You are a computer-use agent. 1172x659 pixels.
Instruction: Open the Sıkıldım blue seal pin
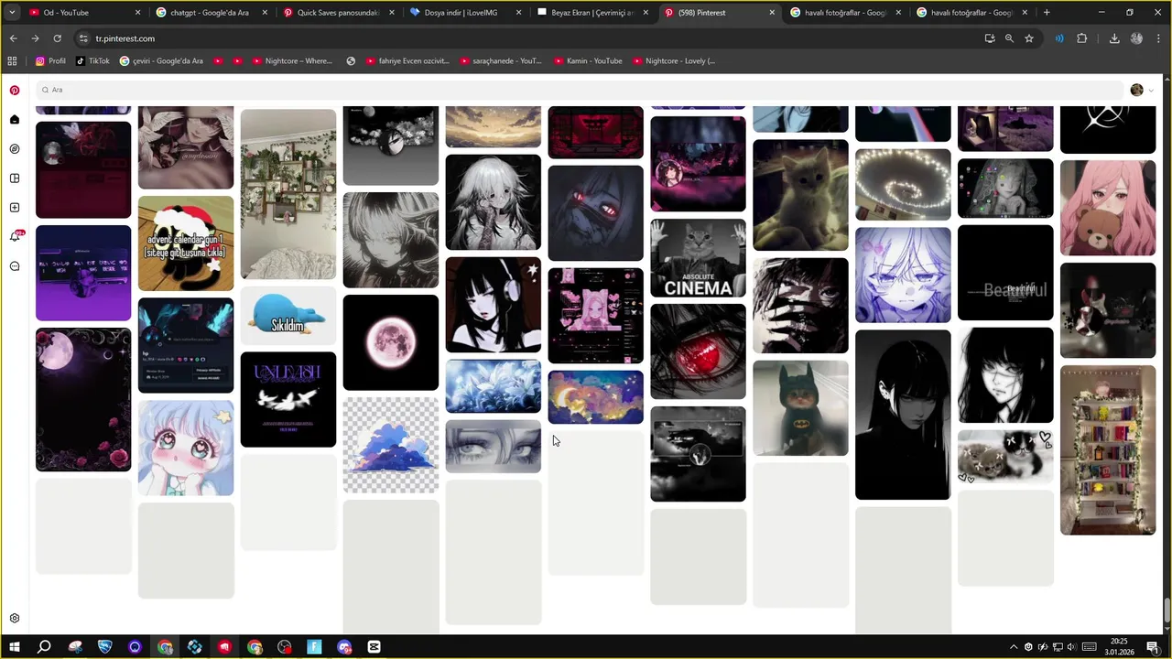(x=288, y=315)
